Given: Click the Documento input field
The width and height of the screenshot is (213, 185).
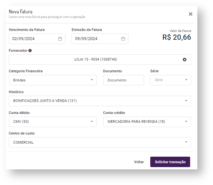Looking at the screenshot, I should [123, 80].
